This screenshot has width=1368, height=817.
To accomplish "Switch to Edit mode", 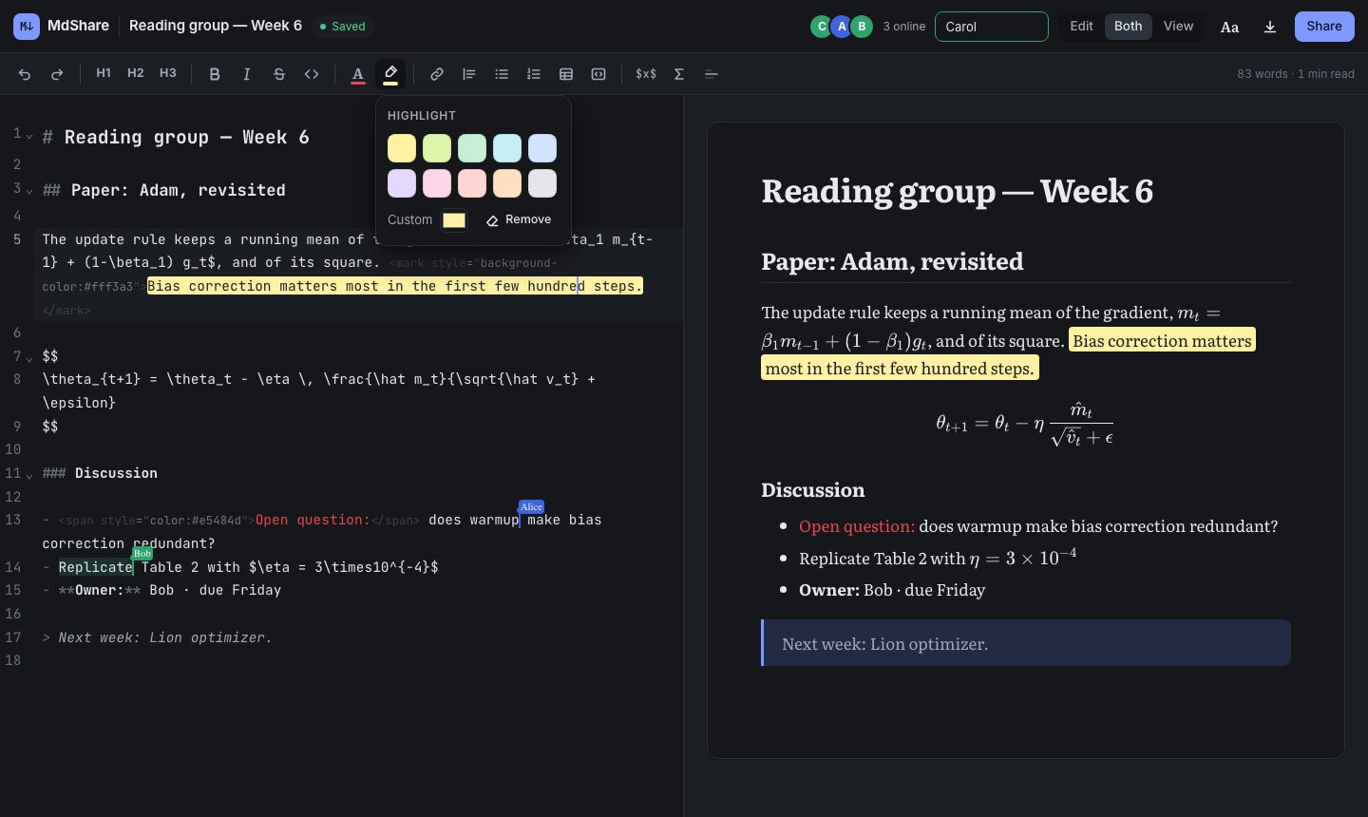I will tap(1081, 27).
